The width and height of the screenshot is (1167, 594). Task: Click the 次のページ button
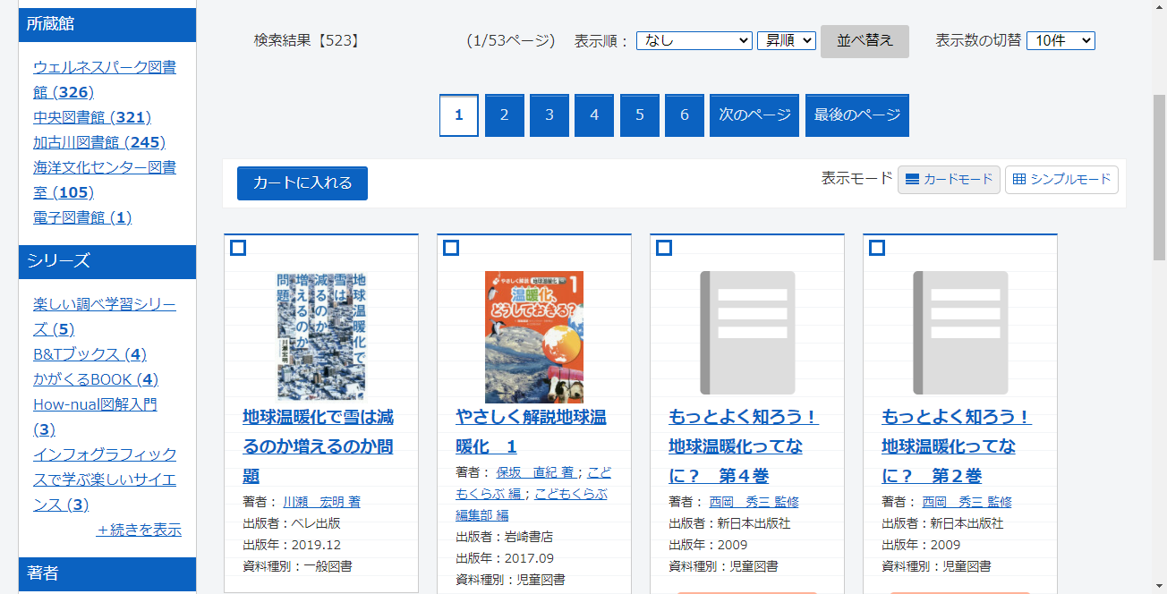coord(754,115)
